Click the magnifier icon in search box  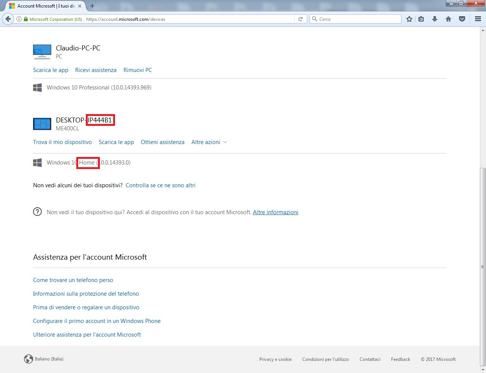pyautogui.click(x=314, y=19)
